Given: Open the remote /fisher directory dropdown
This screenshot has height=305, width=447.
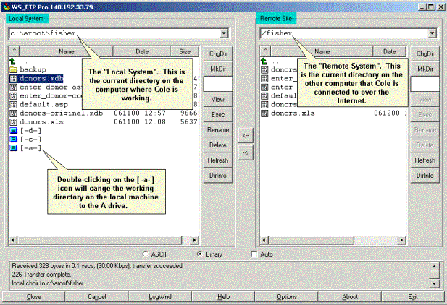Looking at the screenshot, I should (433, 33).
